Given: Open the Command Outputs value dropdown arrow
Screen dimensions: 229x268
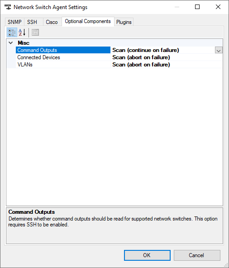Looking at the screenshot, I should pyautogui.click(x=219, y=50).
